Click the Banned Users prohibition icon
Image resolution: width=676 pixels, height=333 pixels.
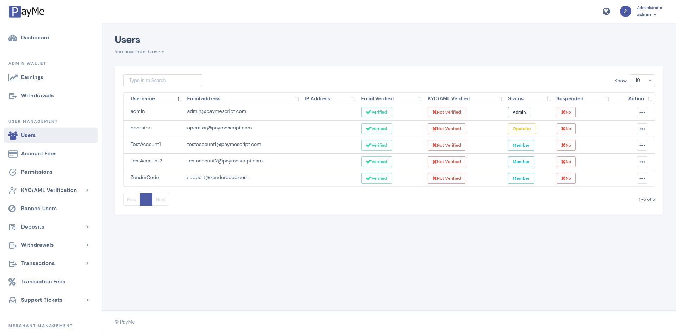(x=12, y=209)
